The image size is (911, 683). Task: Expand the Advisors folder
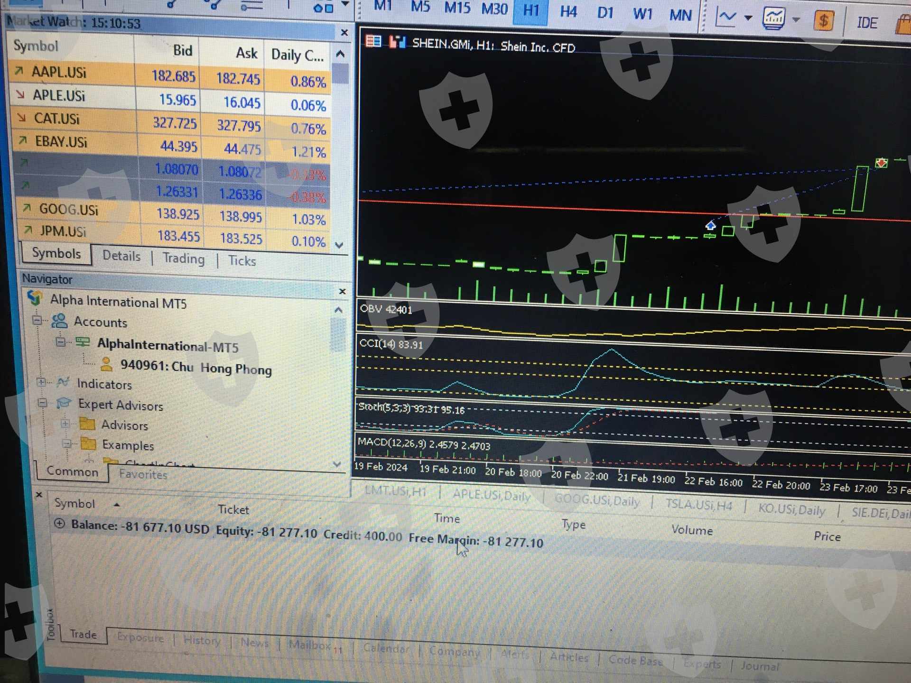(x=65, y=424)
